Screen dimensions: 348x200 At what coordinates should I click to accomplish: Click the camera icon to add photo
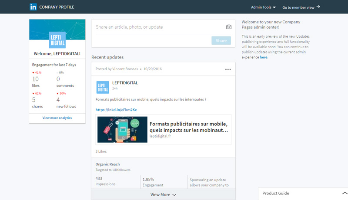point(229,27)
